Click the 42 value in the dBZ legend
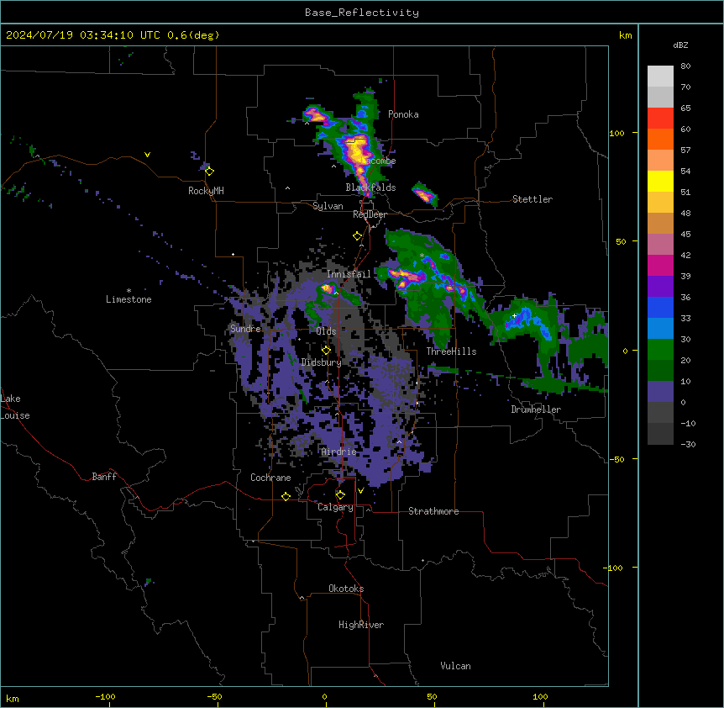Image resolution: width=724 pixels, height=708 pixels. tap(685, 255)
